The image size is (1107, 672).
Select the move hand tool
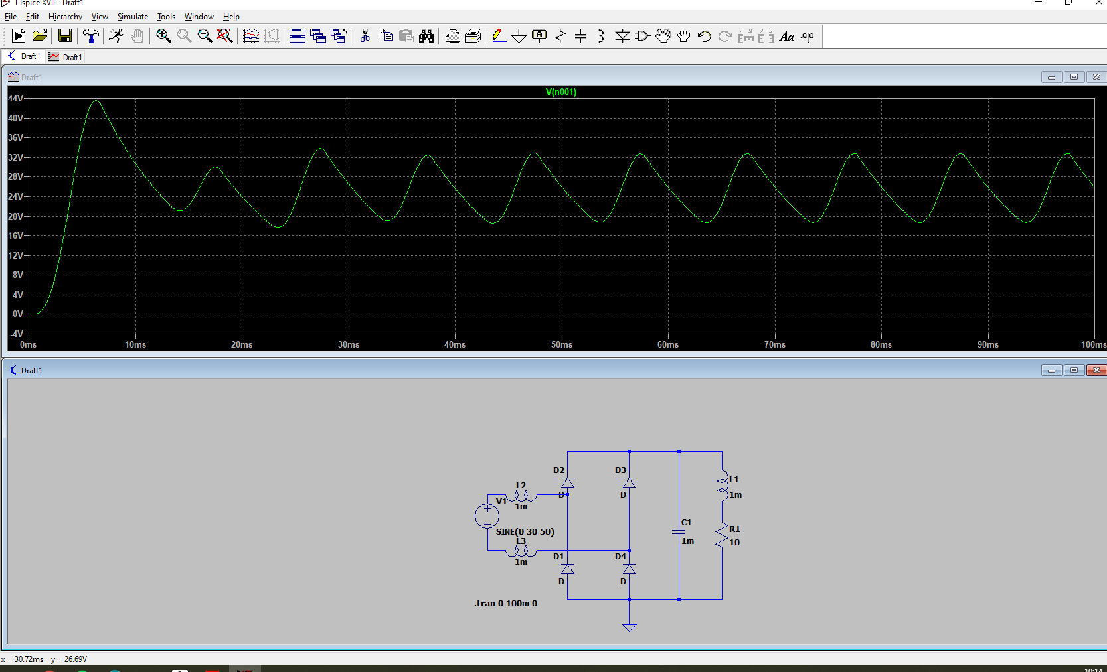point(663,36)
